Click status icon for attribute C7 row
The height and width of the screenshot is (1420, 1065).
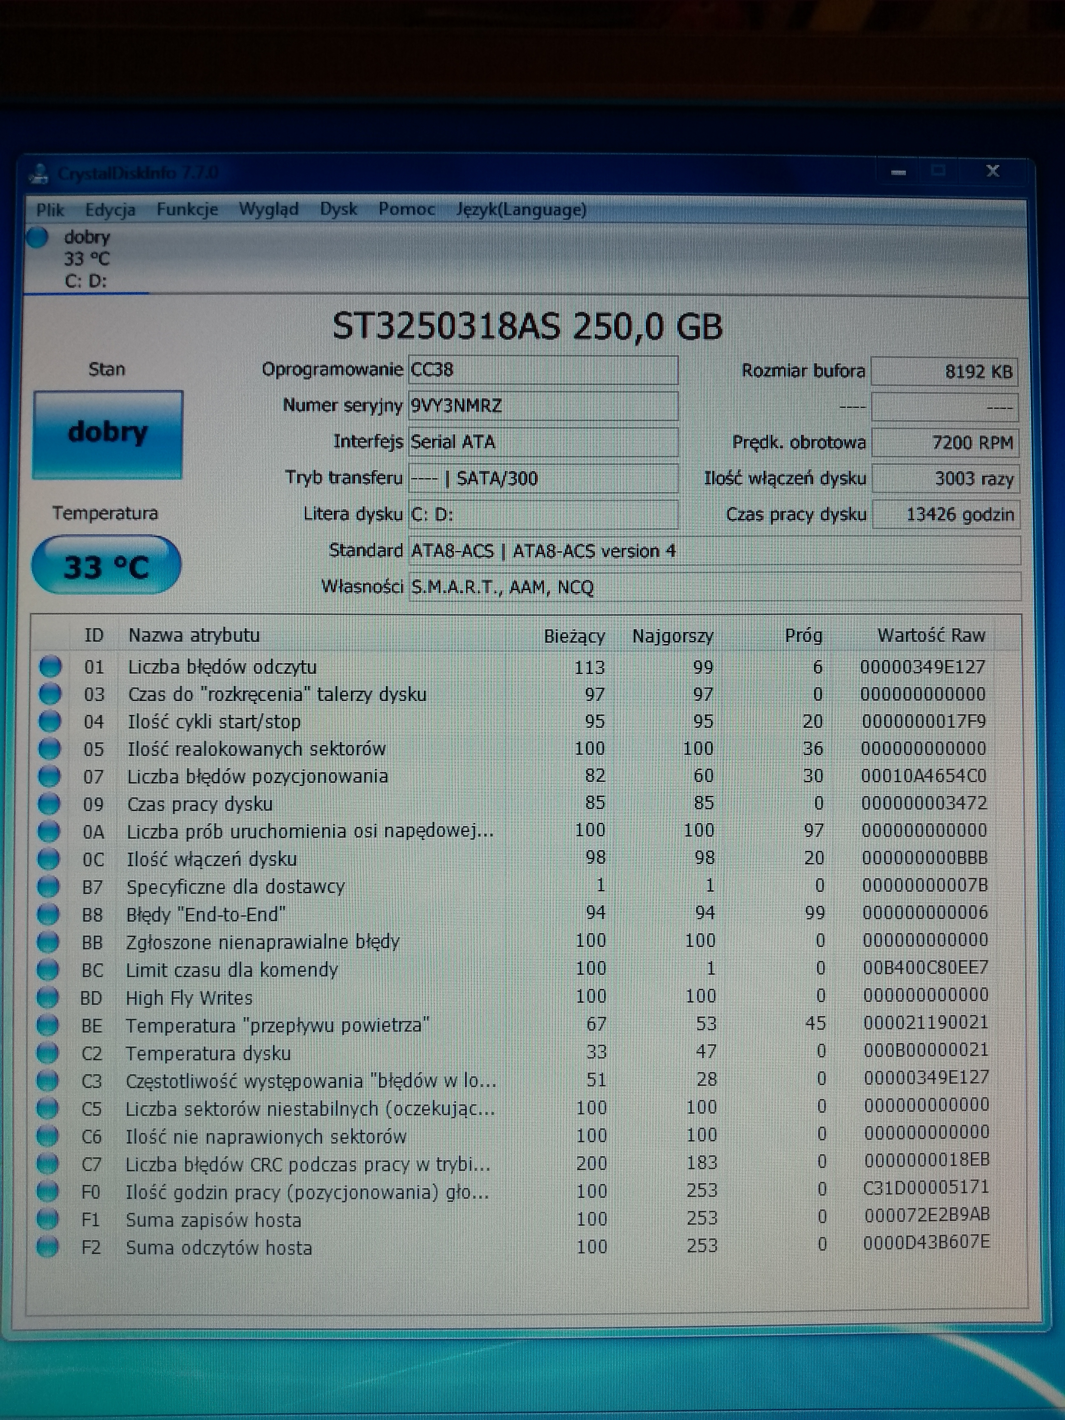(48, 1164)
